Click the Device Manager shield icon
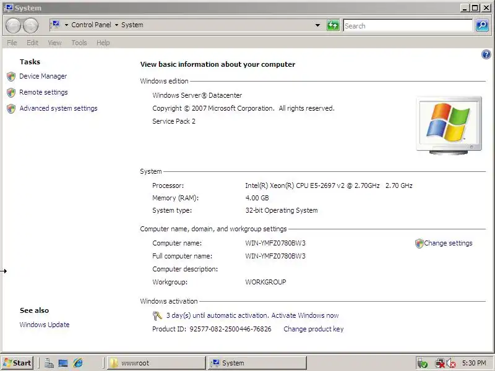The height and width of the screenshot is (371, 495). pyautogui.click(x=11, y=76)
